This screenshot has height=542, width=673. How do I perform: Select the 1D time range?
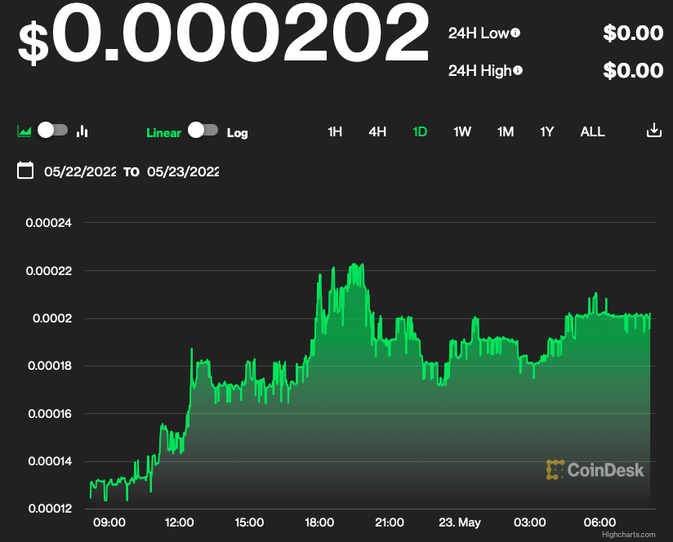coord(420,131)
